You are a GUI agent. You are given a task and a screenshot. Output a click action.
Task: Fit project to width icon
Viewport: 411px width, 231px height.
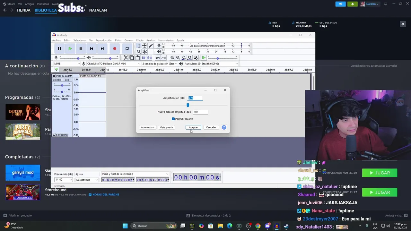[x=190, y=58]
